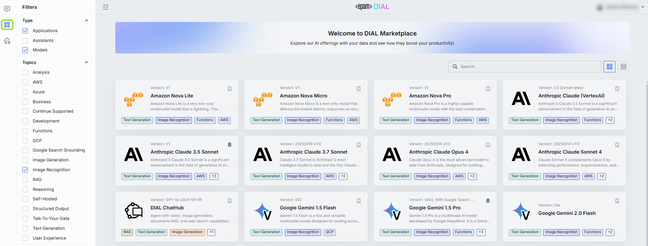The image size is (648, 246).
Task: Collapse the filters panel toggle icon
Action: [105, 7]
